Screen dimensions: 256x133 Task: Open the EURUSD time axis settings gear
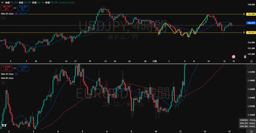(x=251, y=131)
